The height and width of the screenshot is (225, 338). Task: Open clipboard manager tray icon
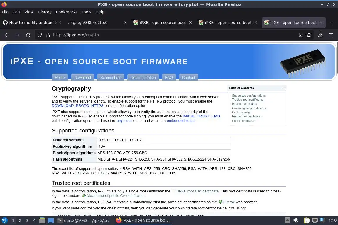pos(307,220)
